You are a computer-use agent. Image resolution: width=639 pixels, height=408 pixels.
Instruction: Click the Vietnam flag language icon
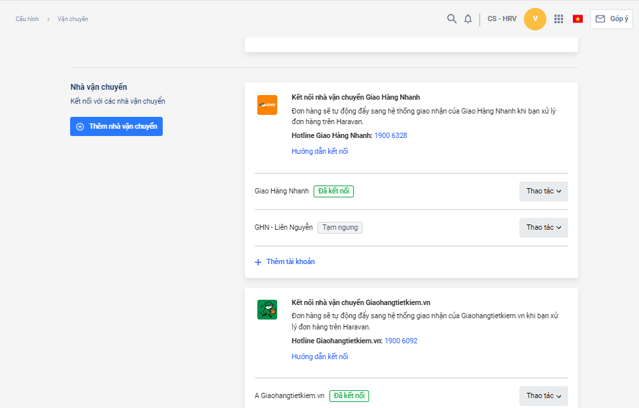[577, 19]
